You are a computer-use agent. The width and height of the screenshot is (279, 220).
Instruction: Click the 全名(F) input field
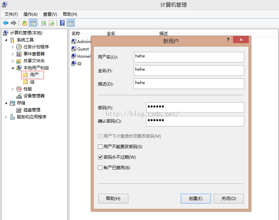click(x=189, y=70)
